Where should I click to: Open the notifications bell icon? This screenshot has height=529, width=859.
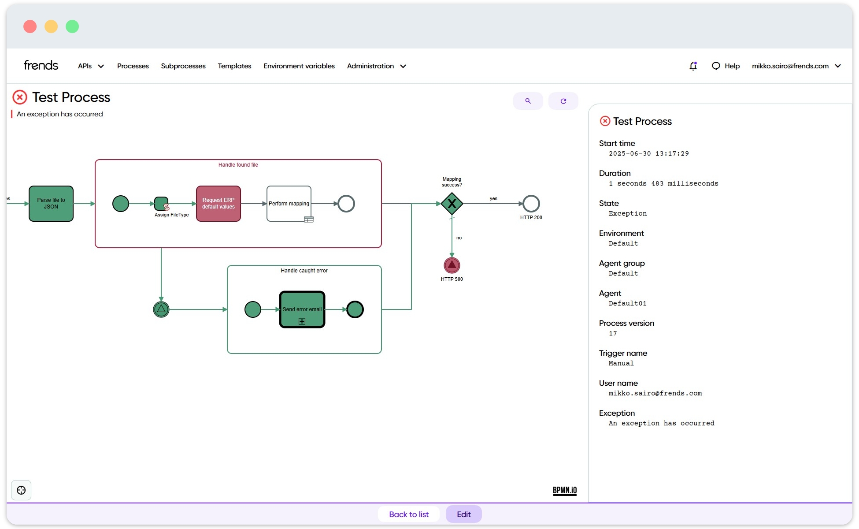(693, 66)
